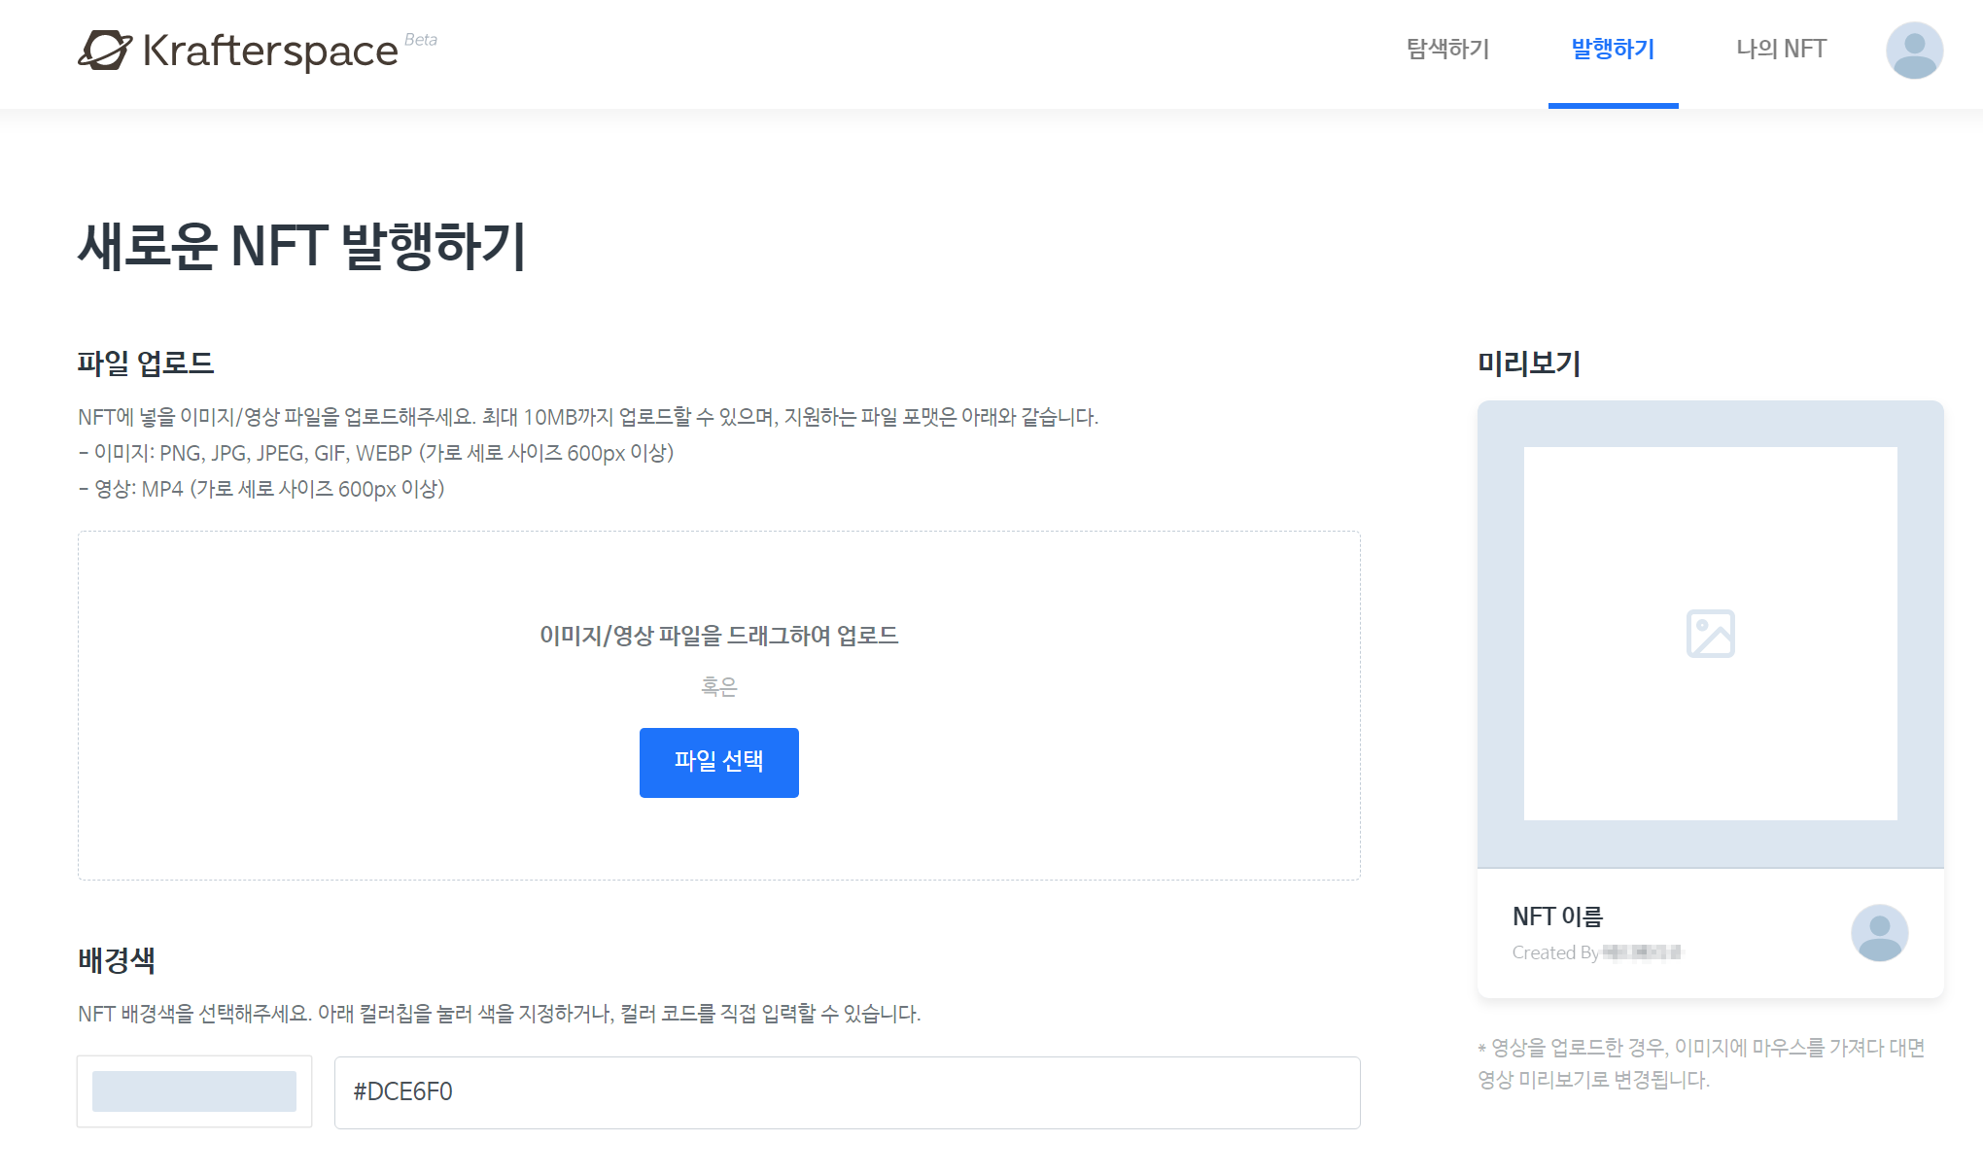Click the 파일 업로드 section heading
The image size is (1983, 1176).
146,363
